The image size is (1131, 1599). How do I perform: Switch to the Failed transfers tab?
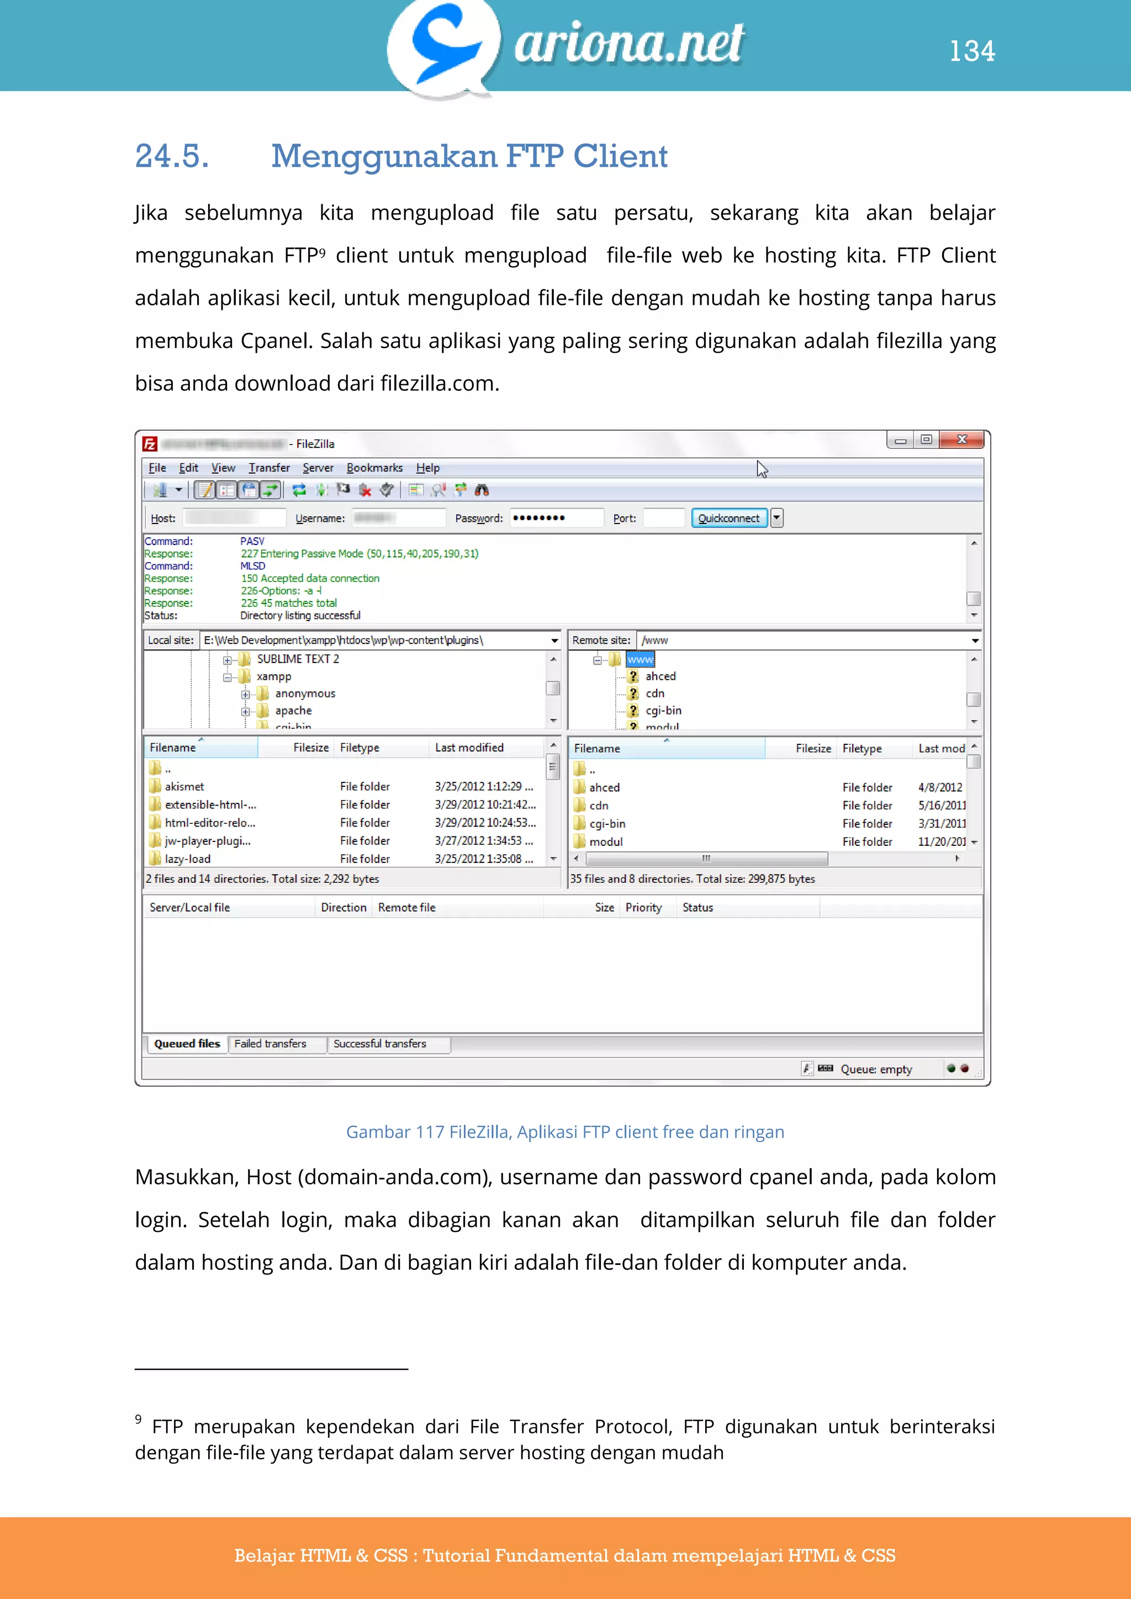[x=270, y=1043]
